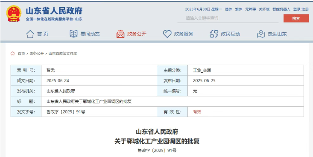Click the national emblem logo
The image size is (313, 157).
click(14, 13)
